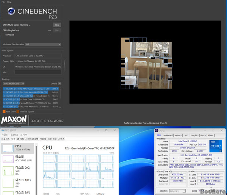Switch to the Memory tab in CPU-Z

178,135
